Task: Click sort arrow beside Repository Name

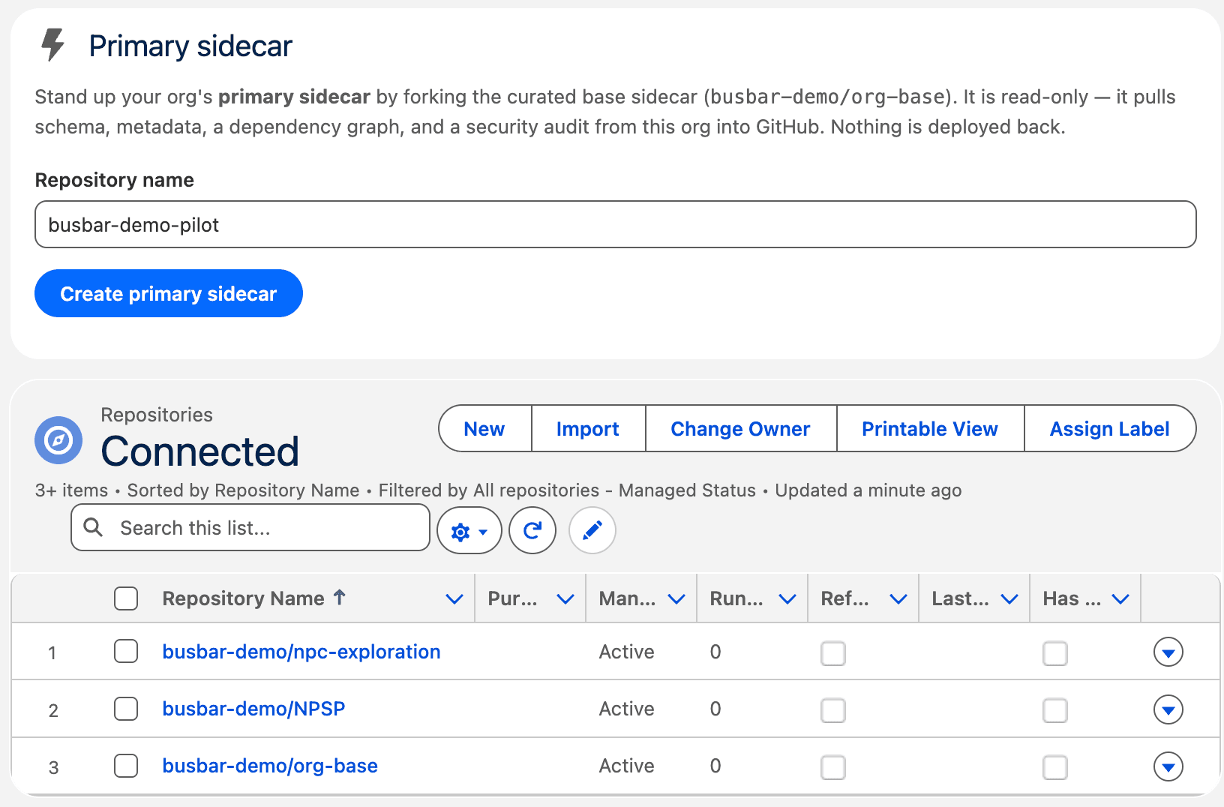Action: tap(340, 597)
